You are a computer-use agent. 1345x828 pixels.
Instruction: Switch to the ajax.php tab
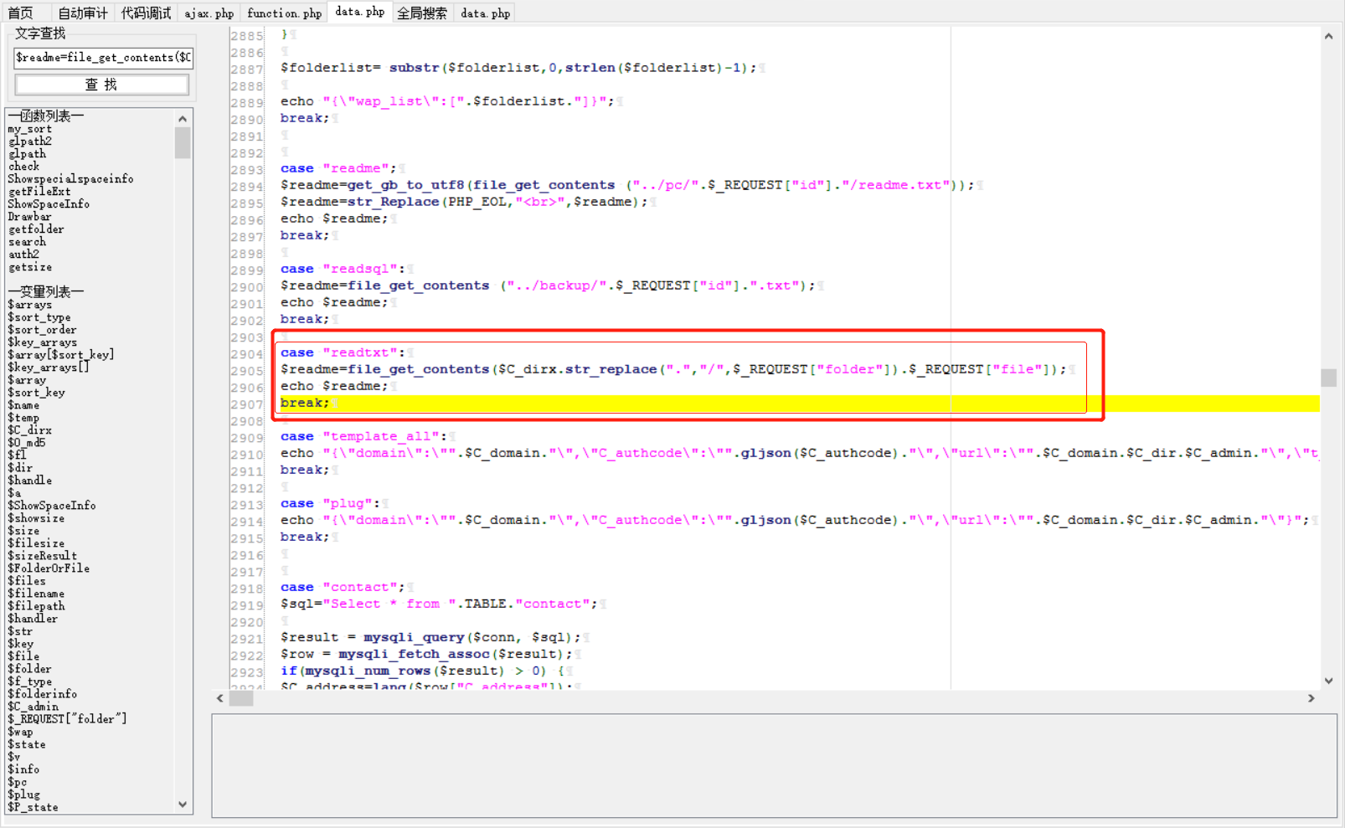pyautogui.click(x=209, y=13)
